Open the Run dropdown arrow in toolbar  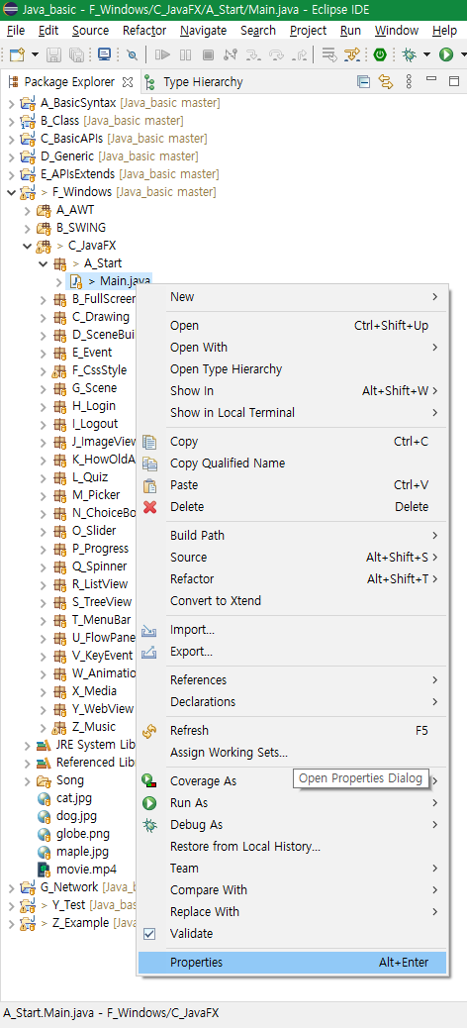[x=462, y=55]
